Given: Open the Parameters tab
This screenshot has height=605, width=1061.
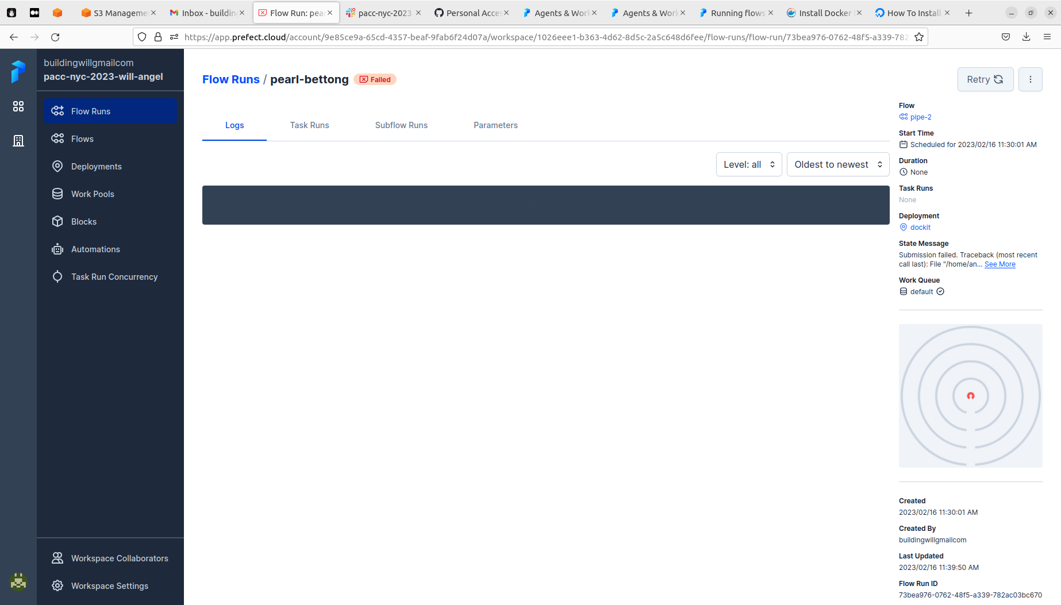Looking at the screenshot, I should (495, 125).
